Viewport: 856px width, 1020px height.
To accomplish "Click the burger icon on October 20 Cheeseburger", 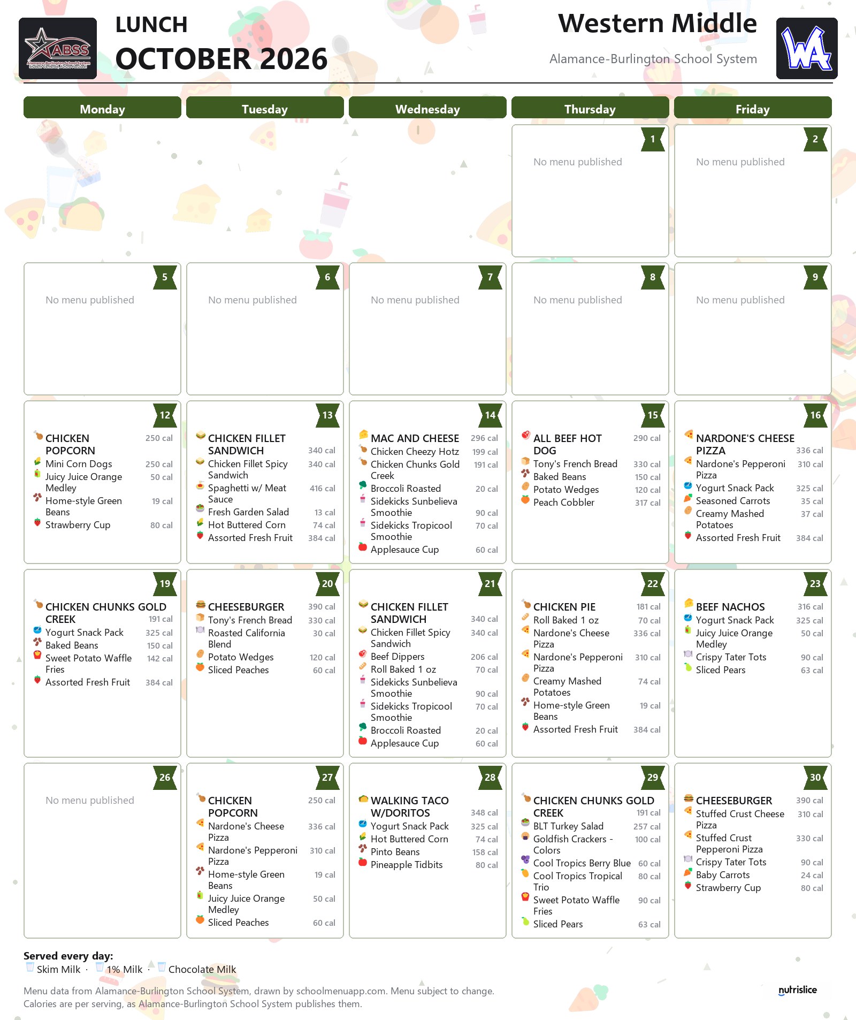I will click(x=201, y=604).
